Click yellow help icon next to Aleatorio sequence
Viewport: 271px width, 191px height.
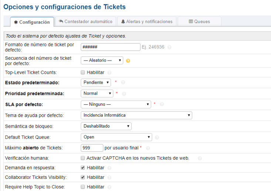click(128, 61)
